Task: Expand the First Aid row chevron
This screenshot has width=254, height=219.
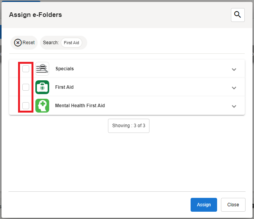Action: 234,88
